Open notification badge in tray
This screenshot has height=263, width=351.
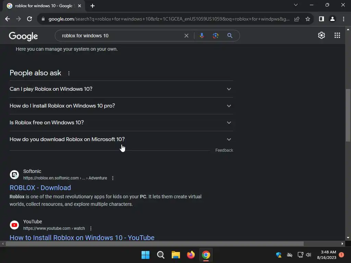point(341,254)
